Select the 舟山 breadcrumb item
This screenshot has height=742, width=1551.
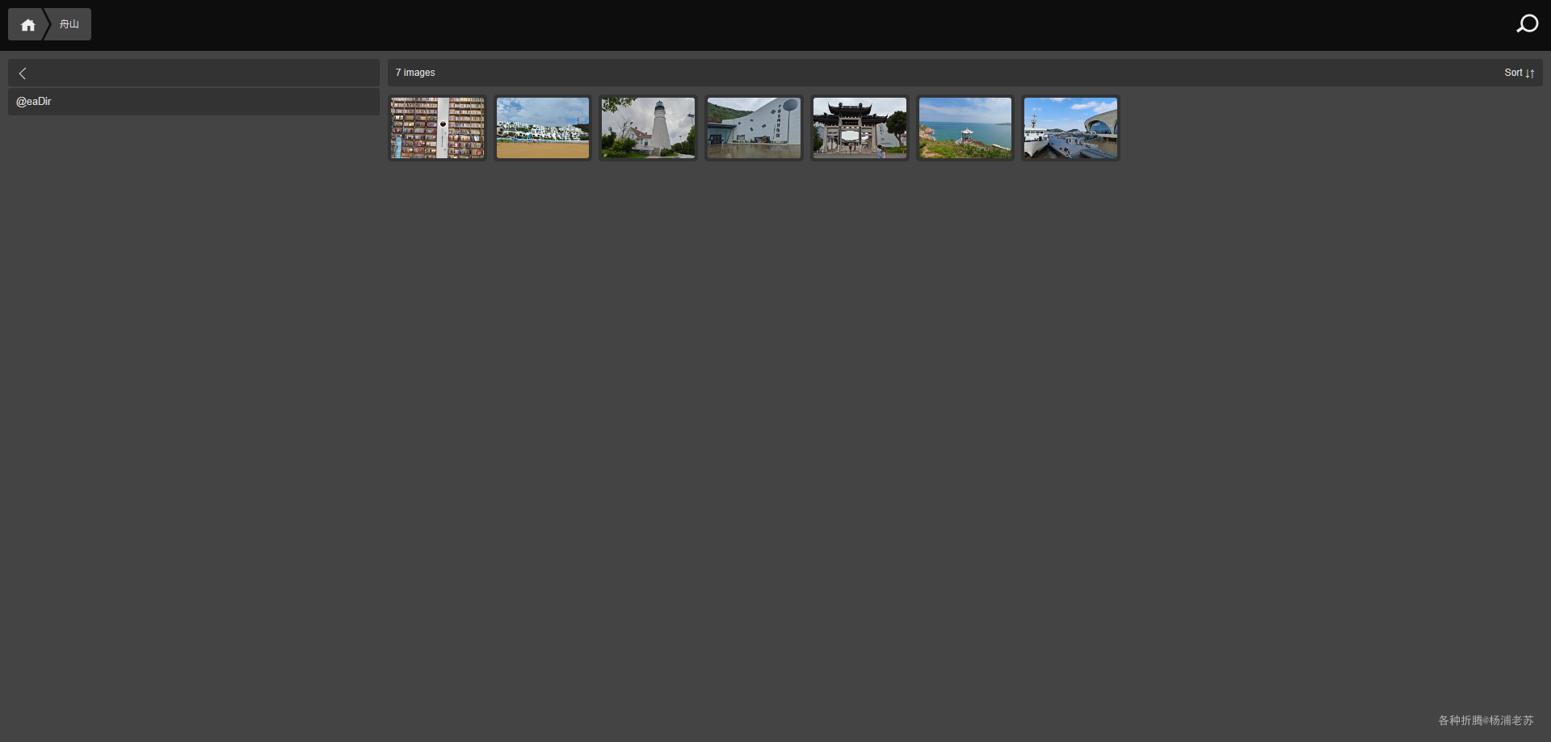(x=69, y=24)
